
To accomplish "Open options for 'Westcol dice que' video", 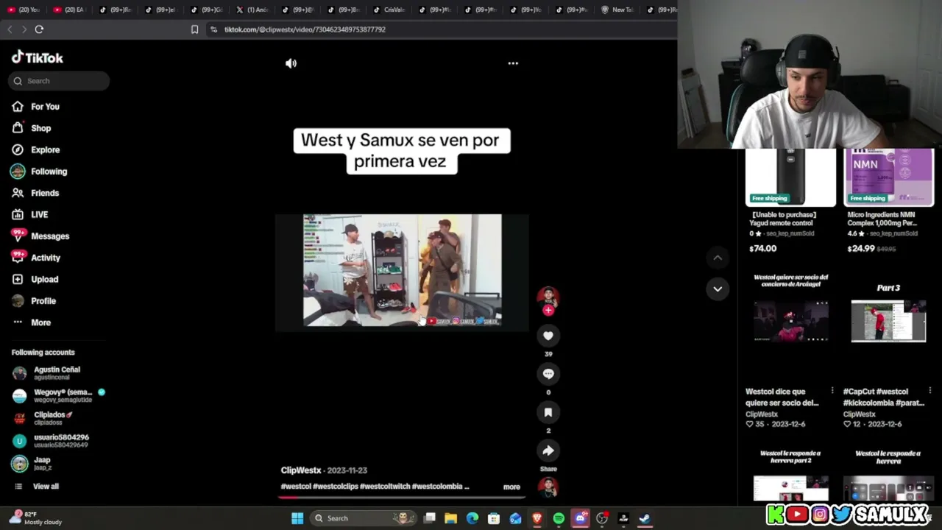I will click(832, 391).
